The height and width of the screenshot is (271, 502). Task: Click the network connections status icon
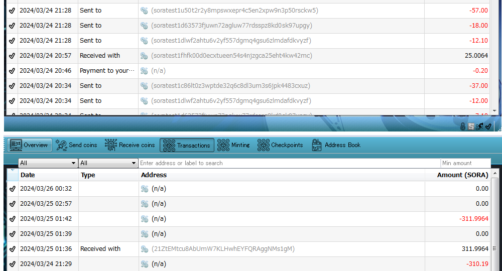coord(479,126)
